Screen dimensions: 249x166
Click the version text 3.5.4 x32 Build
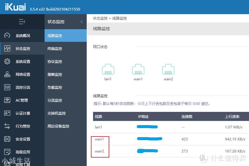click(55, 9)
